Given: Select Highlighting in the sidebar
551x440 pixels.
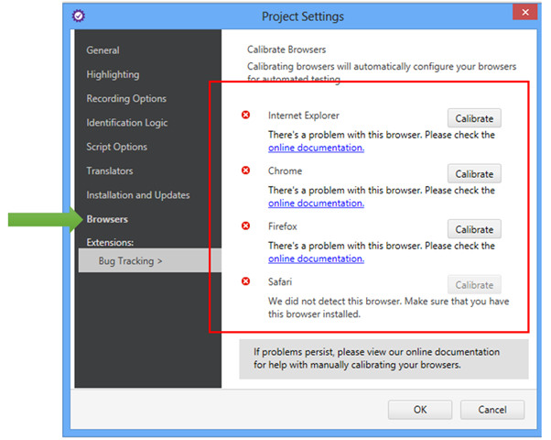Looking at the screenshot, I should 113,74.
